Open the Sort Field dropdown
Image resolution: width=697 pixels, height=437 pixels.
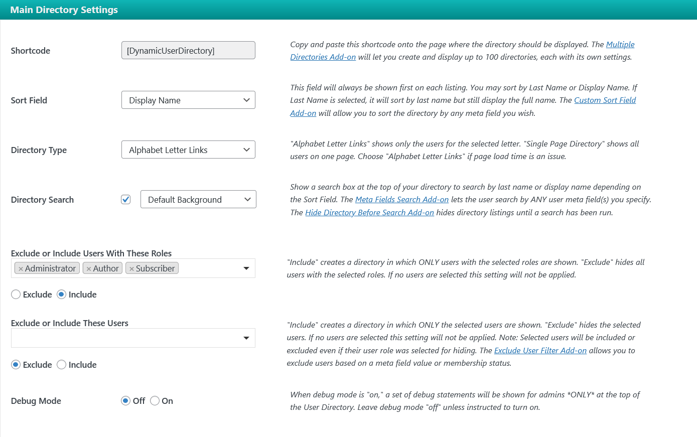188,100
